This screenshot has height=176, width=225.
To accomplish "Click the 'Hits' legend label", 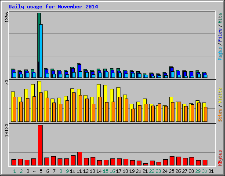I will click(220, 18).
